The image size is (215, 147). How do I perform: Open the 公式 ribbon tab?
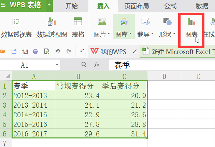click(170, 6)
